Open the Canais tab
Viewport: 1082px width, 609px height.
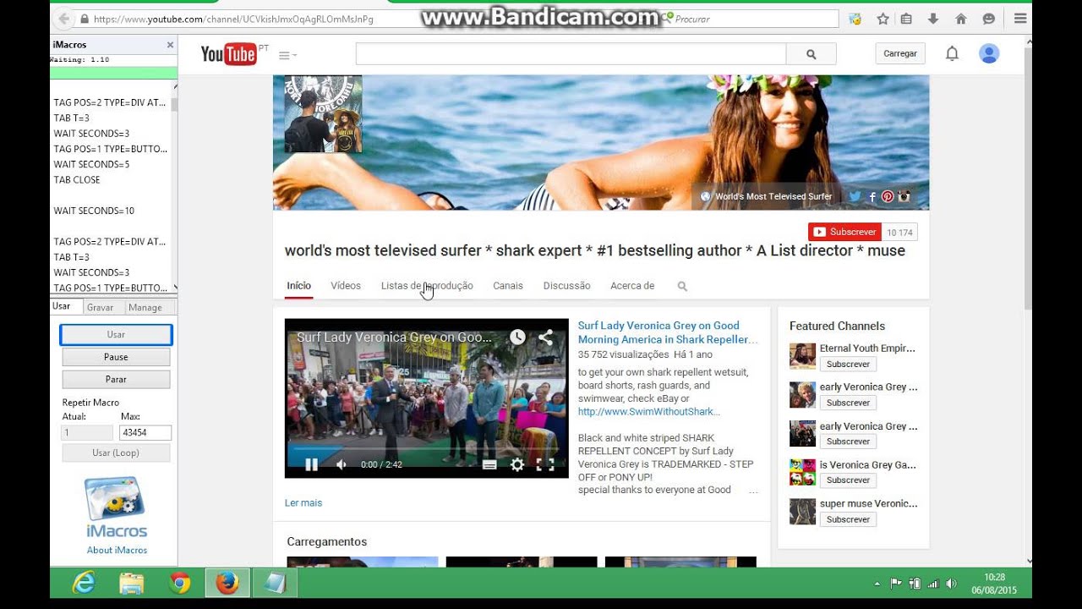coord(508,286)
